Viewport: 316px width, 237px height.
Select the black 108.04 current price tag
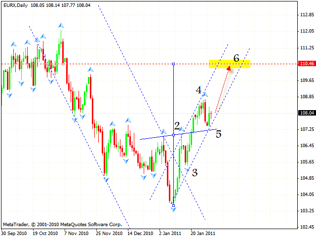coord(307,113)
